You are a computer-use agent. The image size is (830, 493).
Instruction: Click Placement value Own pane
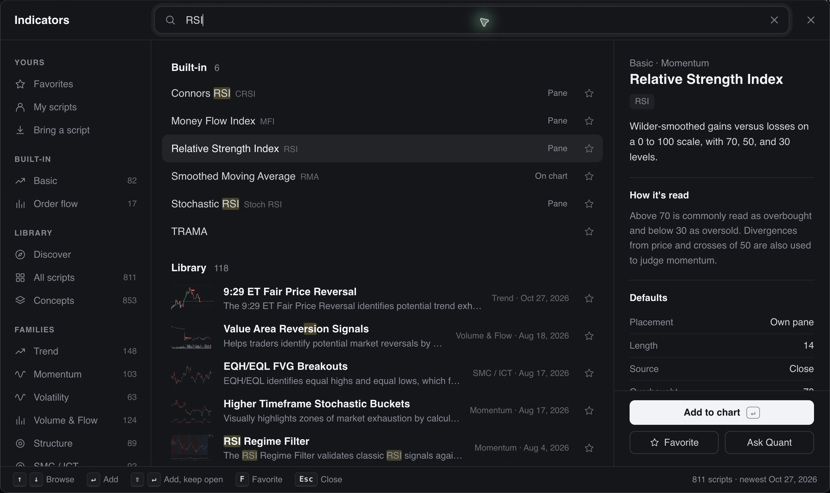point(792,322)
